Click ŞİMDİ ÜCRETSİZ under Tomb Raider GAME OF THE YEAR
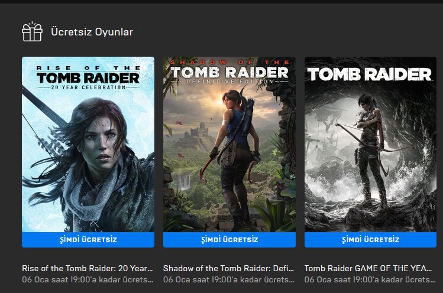 [370, 240]
